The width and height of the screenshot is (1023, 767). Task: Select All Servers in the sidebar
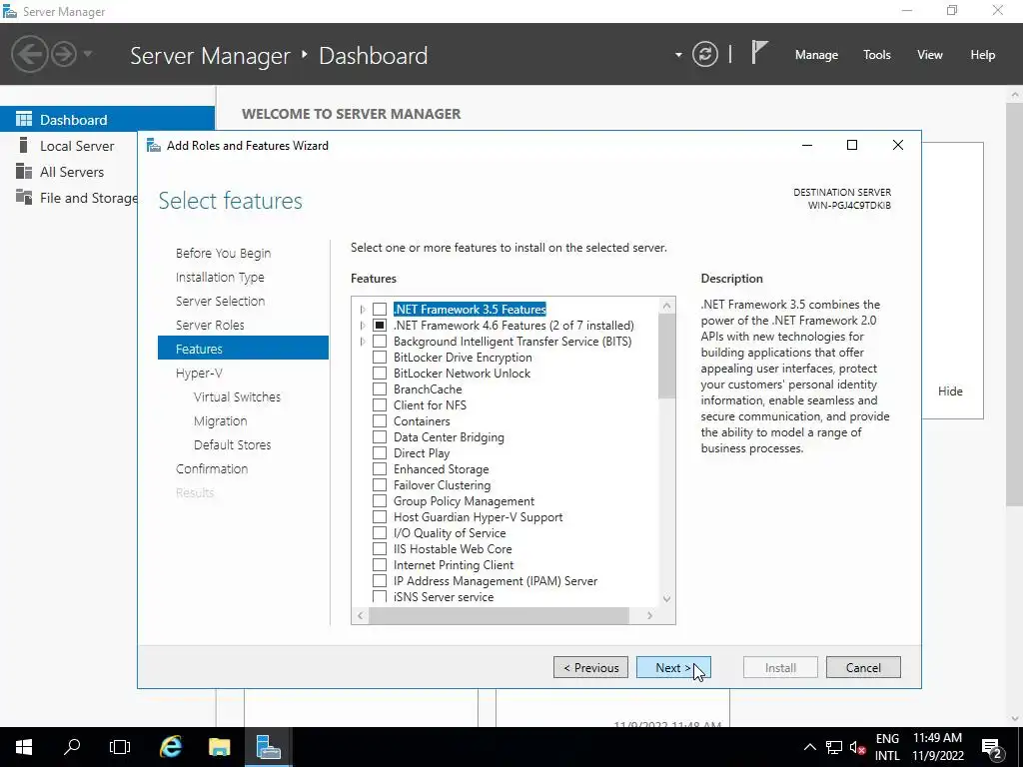(72, 172)
